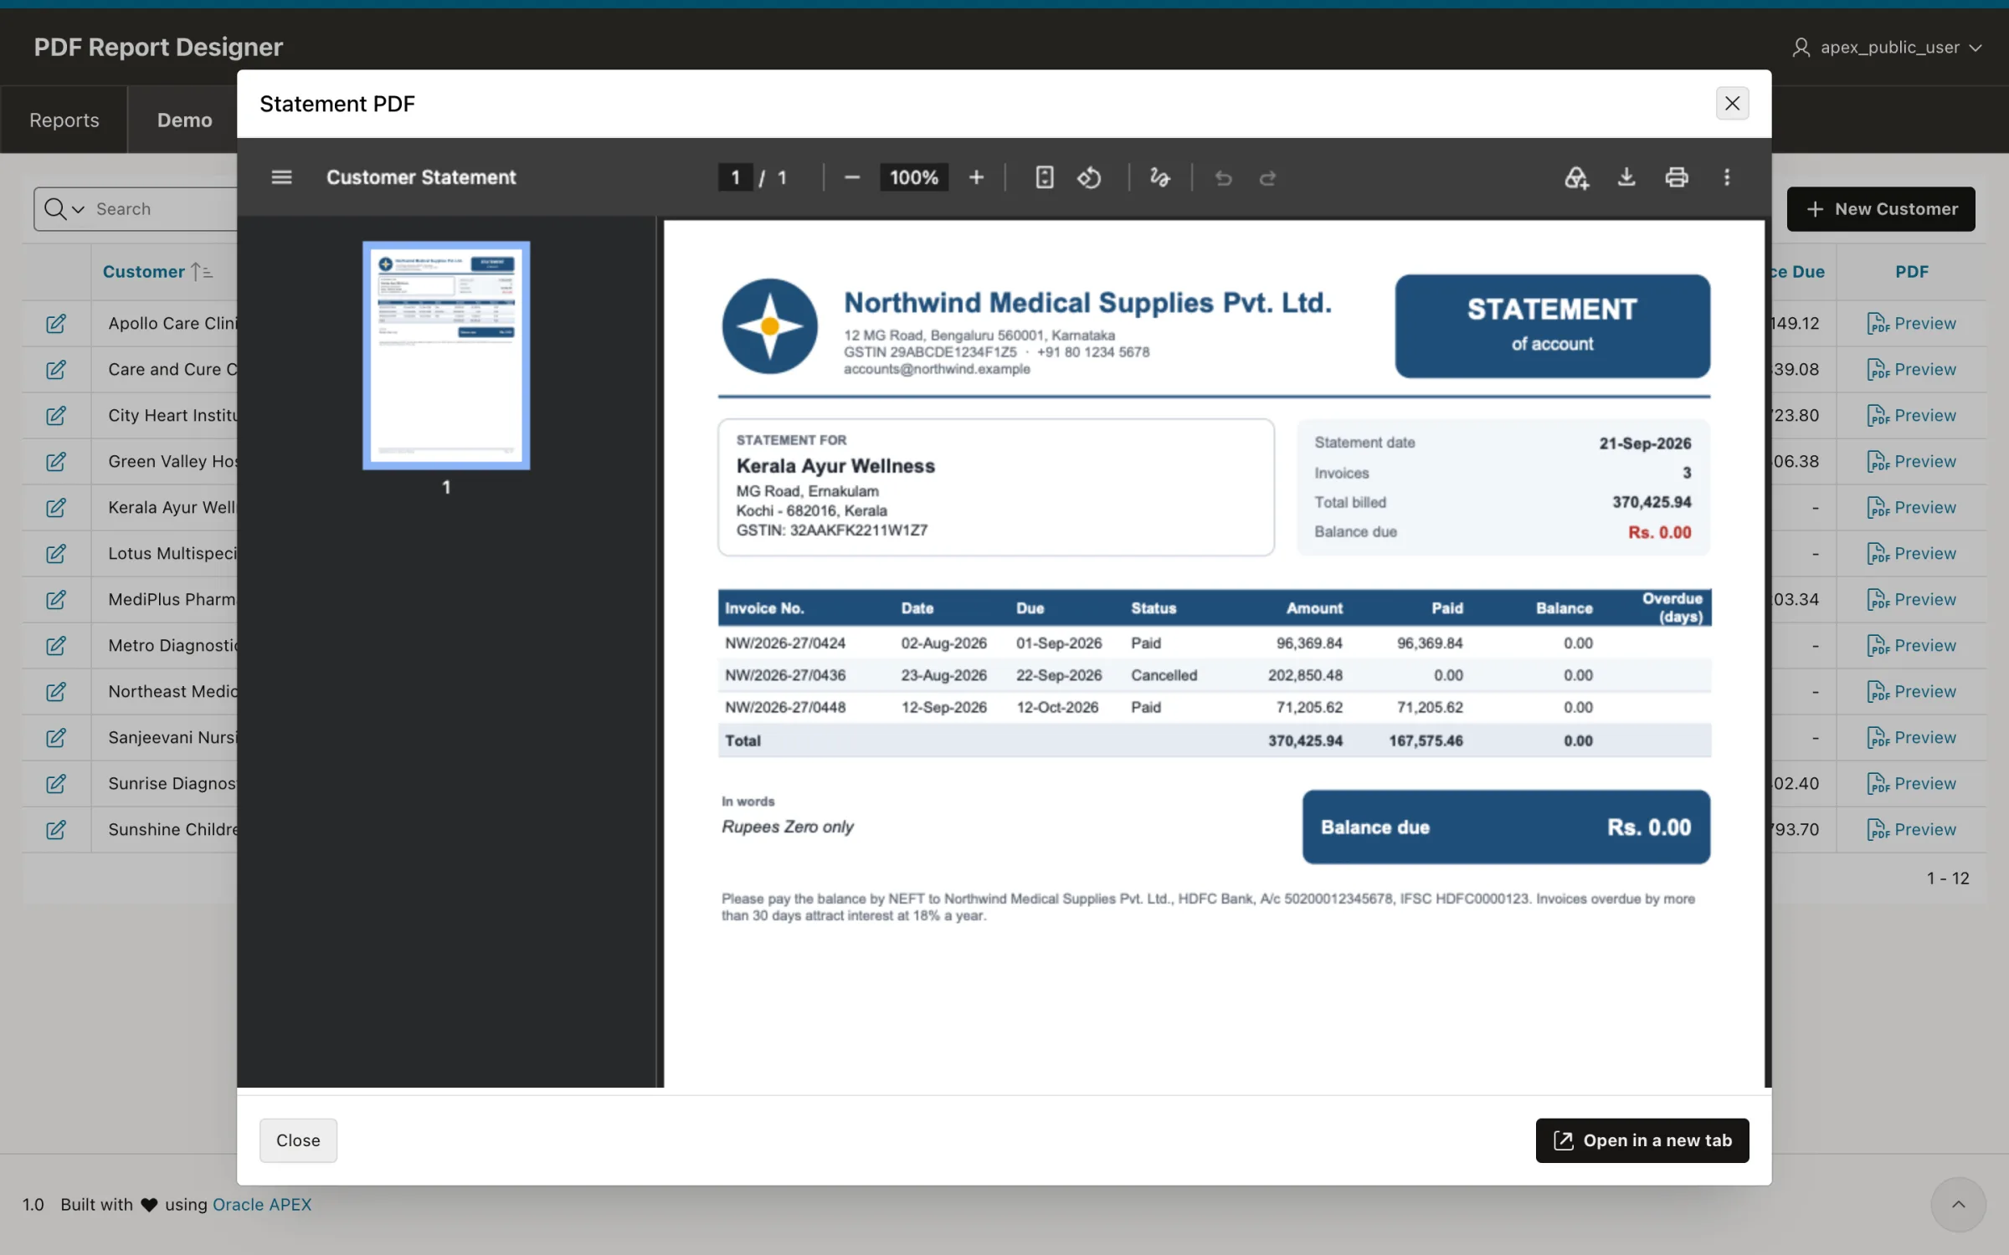Click the Rupees Zero only text
Screen dimensions: 2009x1255
tap(788, 827)
